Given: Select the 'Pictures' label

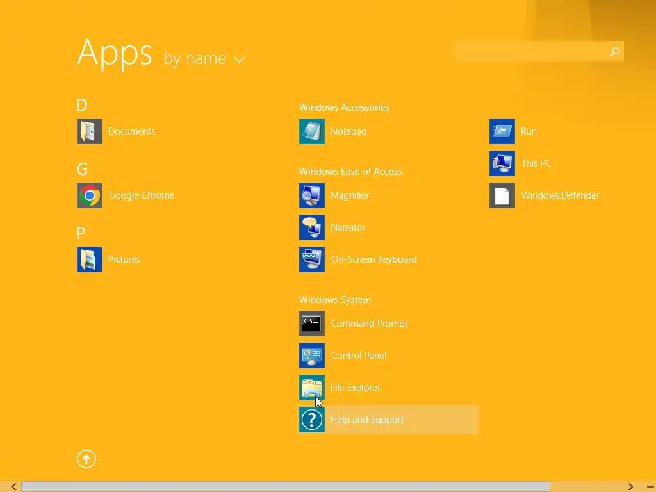Looking at the screenshot, I should pyautogui.click(x=124, y=259).
